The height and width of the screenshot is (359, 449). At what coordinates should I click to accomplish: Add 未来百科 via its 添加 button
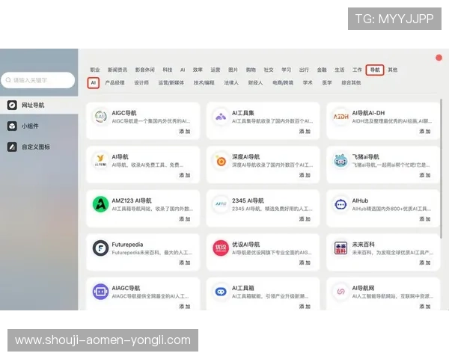point(425,263)
